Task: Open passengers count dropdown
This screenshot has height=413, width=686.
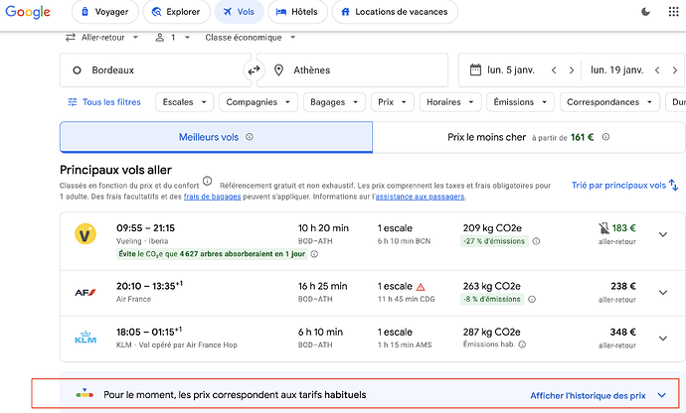Action: tap(173, 38)
